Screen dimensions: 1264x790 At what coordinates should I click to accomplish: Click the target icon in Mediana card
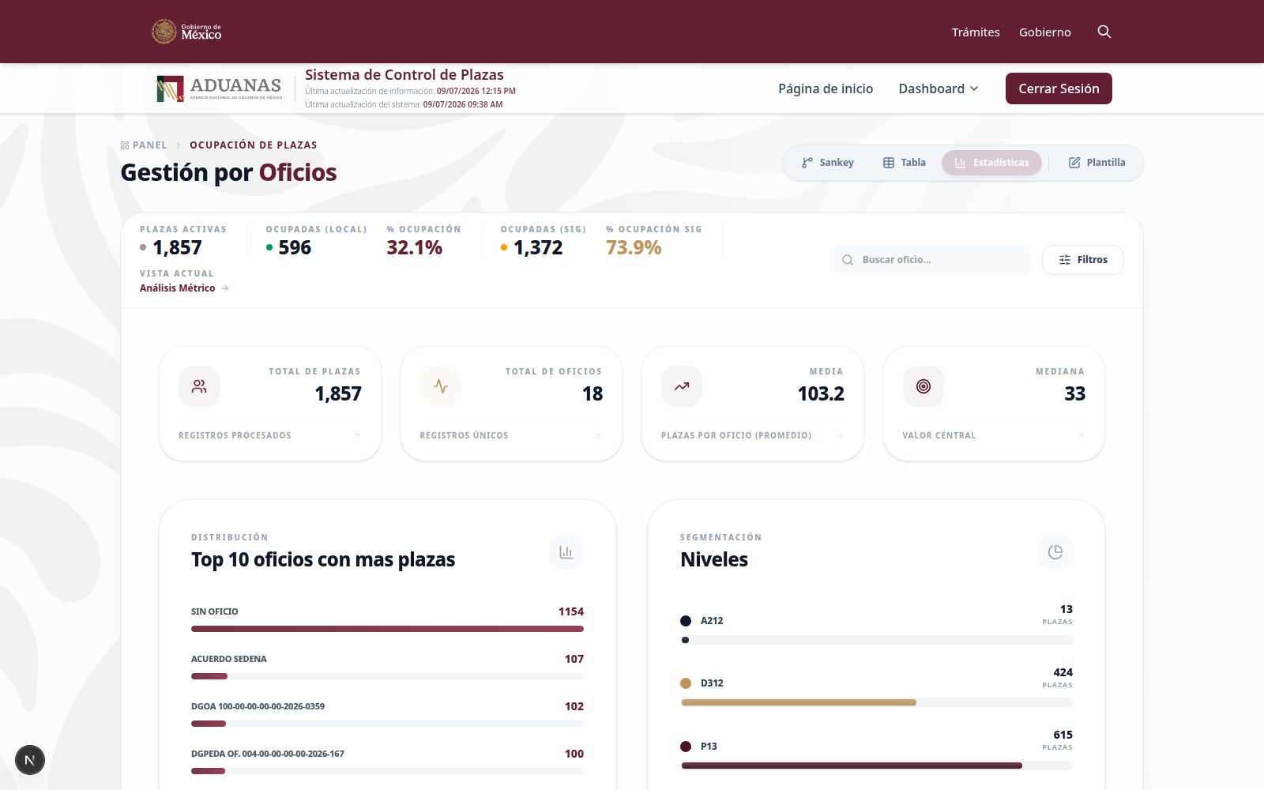point(924,386)
